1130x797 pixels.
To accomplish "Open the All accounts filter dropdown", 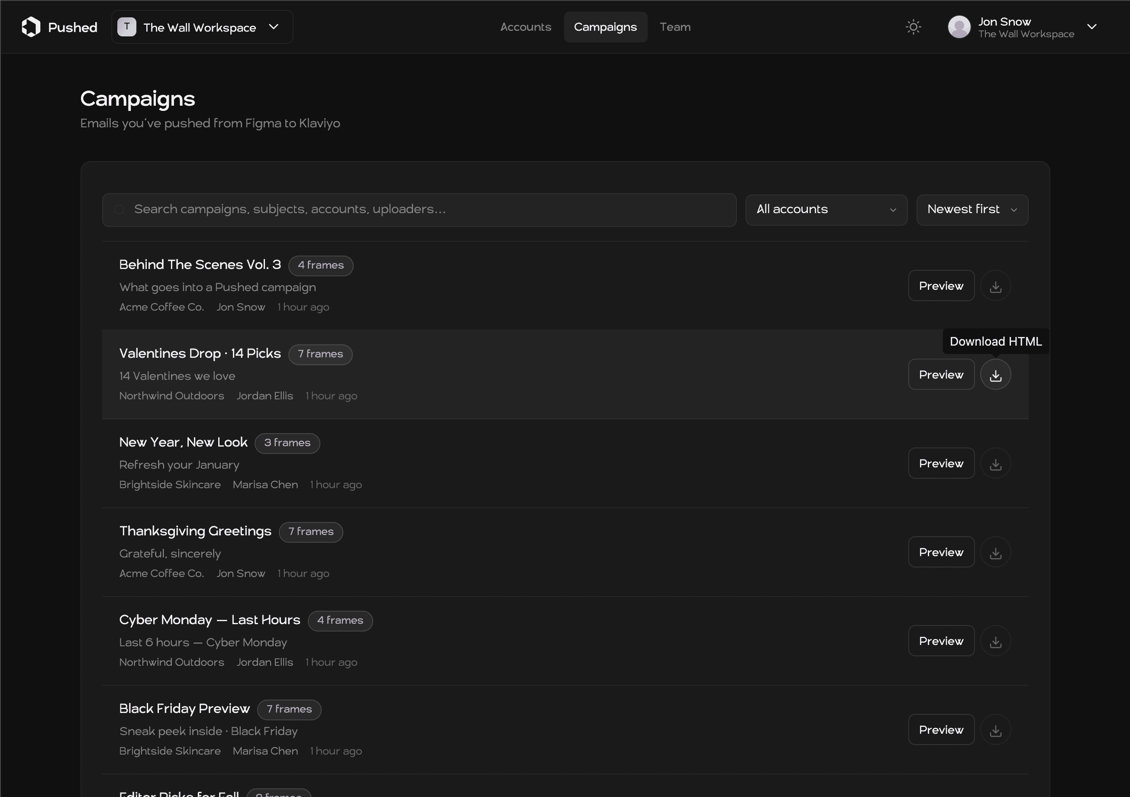I will (827, 210).
